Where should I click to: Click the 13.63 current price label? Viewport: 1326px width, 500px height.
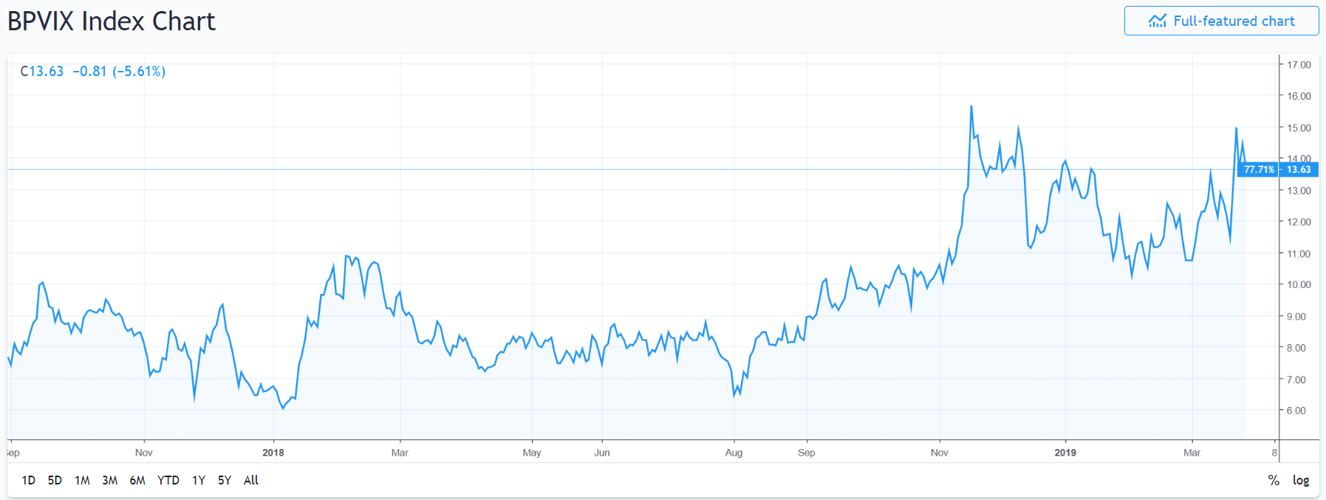[1299, 170]
